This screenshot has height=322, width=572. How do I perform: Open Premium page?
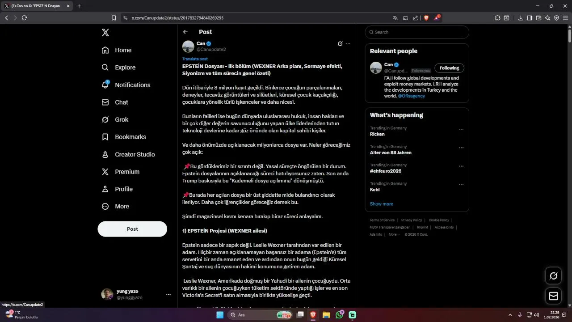click(121, 172)
